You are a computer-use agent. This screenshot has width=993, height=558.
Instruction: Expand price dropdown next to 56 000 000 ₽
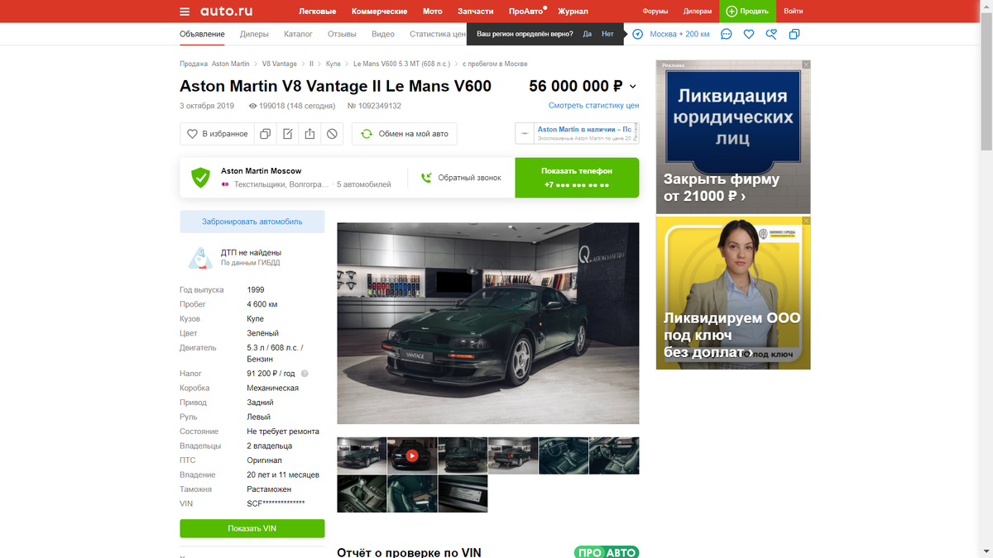tap(633, 87)
